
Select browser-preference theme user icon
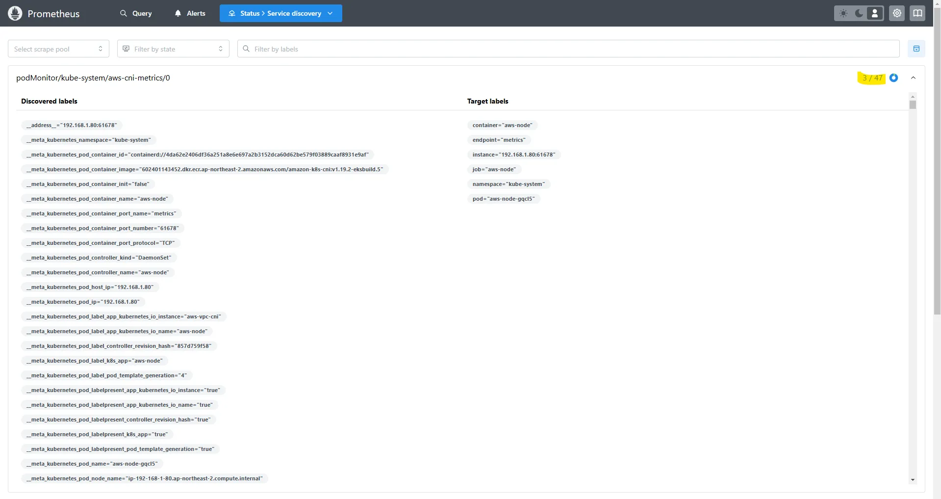[875, 13]
